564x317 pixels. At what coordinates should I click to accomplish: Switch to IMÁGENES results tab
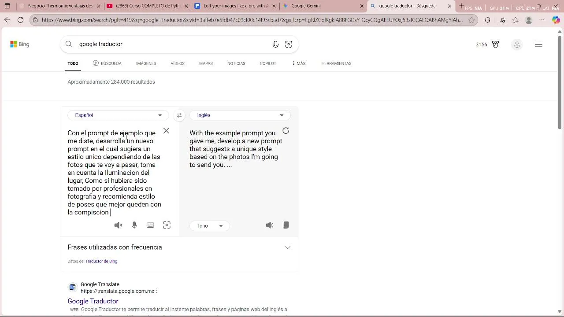[x=146, y=63]
